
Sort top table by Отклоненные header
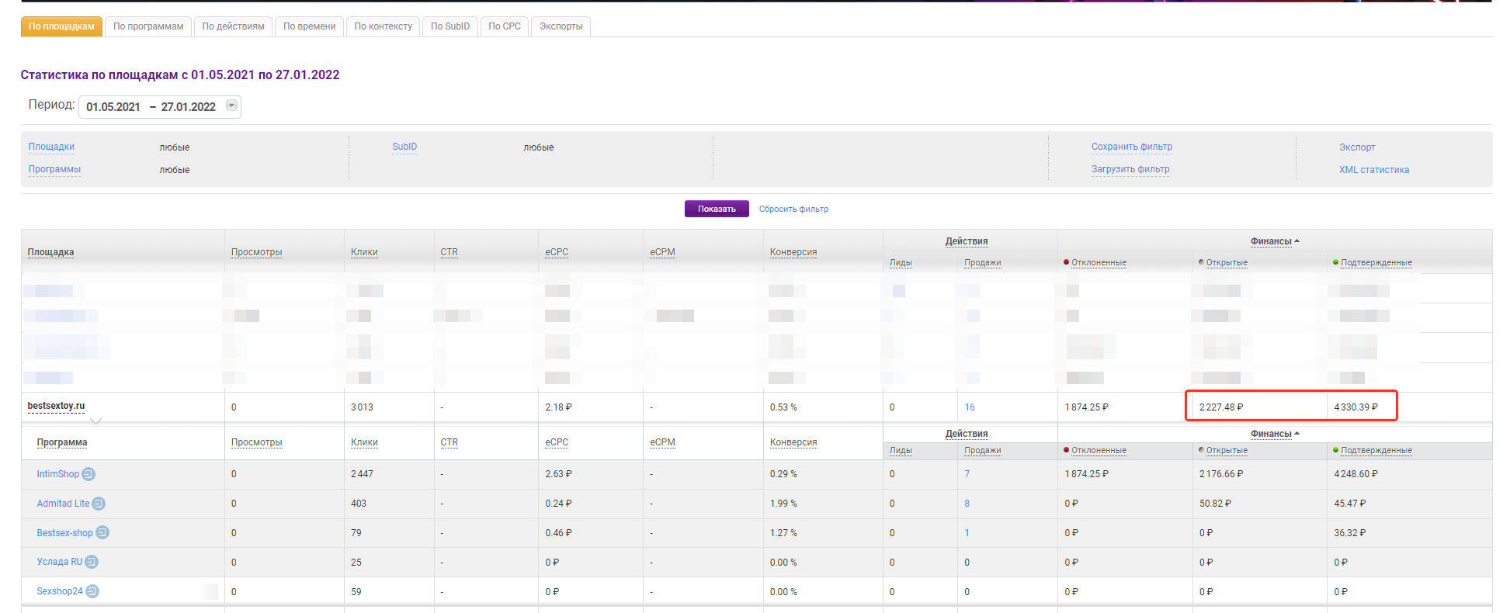[x=1099, y=263]
